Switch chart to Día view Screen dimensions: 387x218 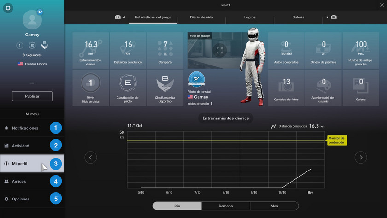point(177,206)
